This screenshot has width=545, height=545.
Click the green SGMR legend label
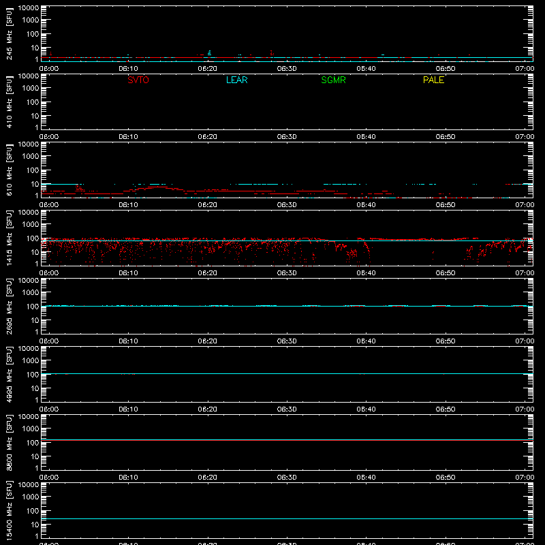(333, 80)
